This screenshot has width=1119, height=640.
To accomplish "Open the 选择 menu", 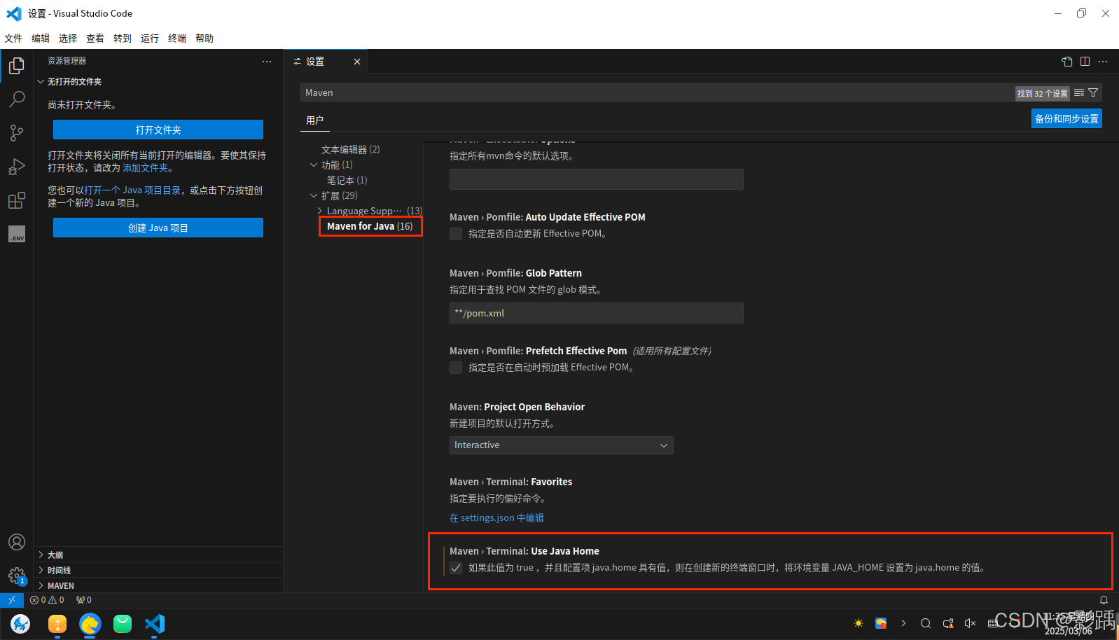I will [x=68, y=39].
